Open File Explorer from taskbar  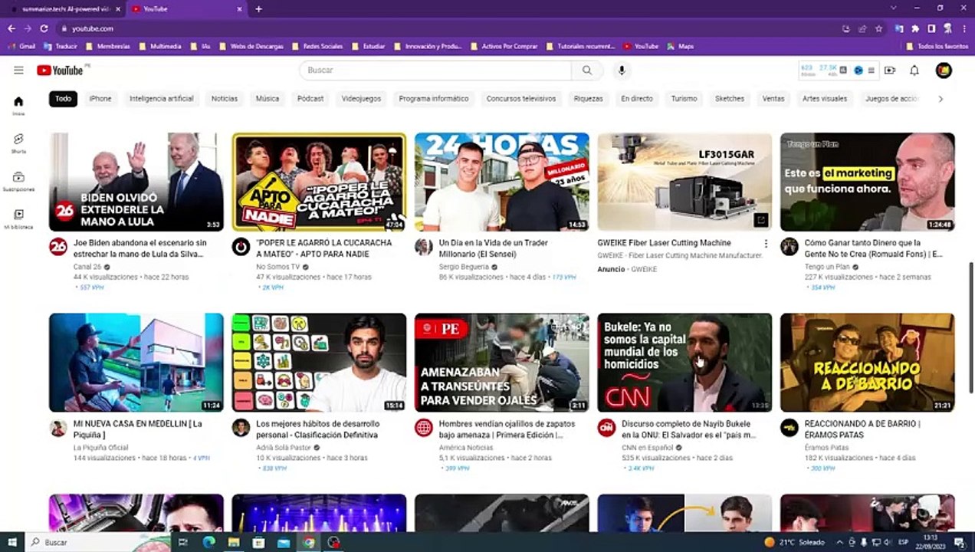234,542
